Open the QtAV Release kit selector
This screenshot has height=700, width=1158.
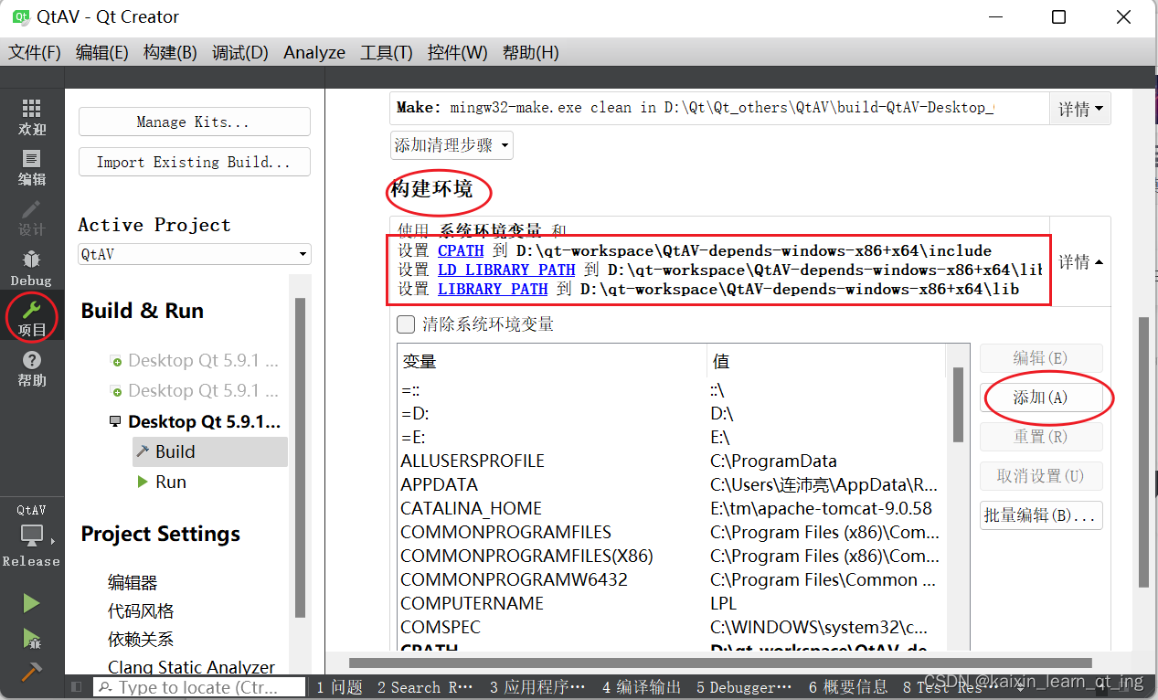(x=32, y=536)
